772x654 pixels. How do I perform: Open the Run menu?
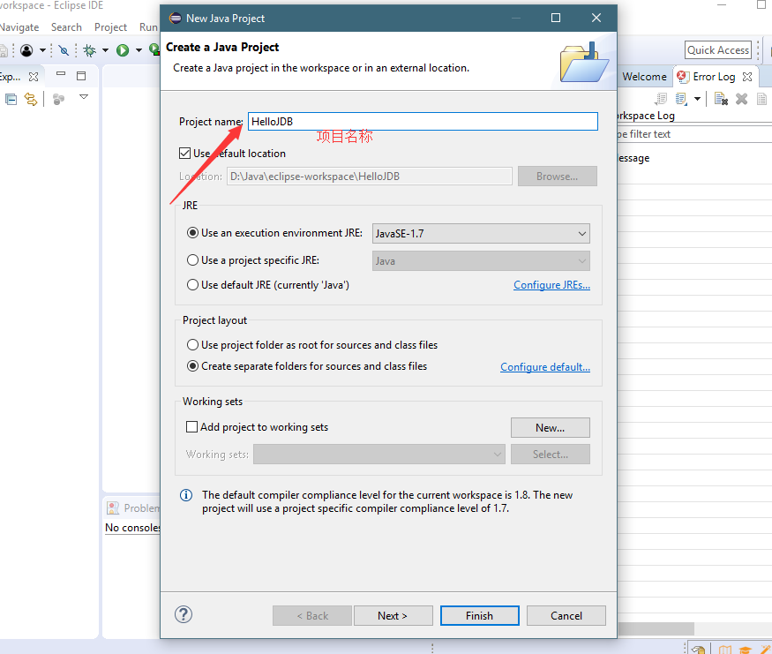[x=148, y=27]
